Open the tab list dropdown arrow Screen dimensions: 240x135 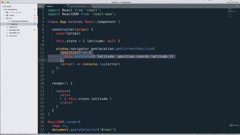[x=237, y=6]
